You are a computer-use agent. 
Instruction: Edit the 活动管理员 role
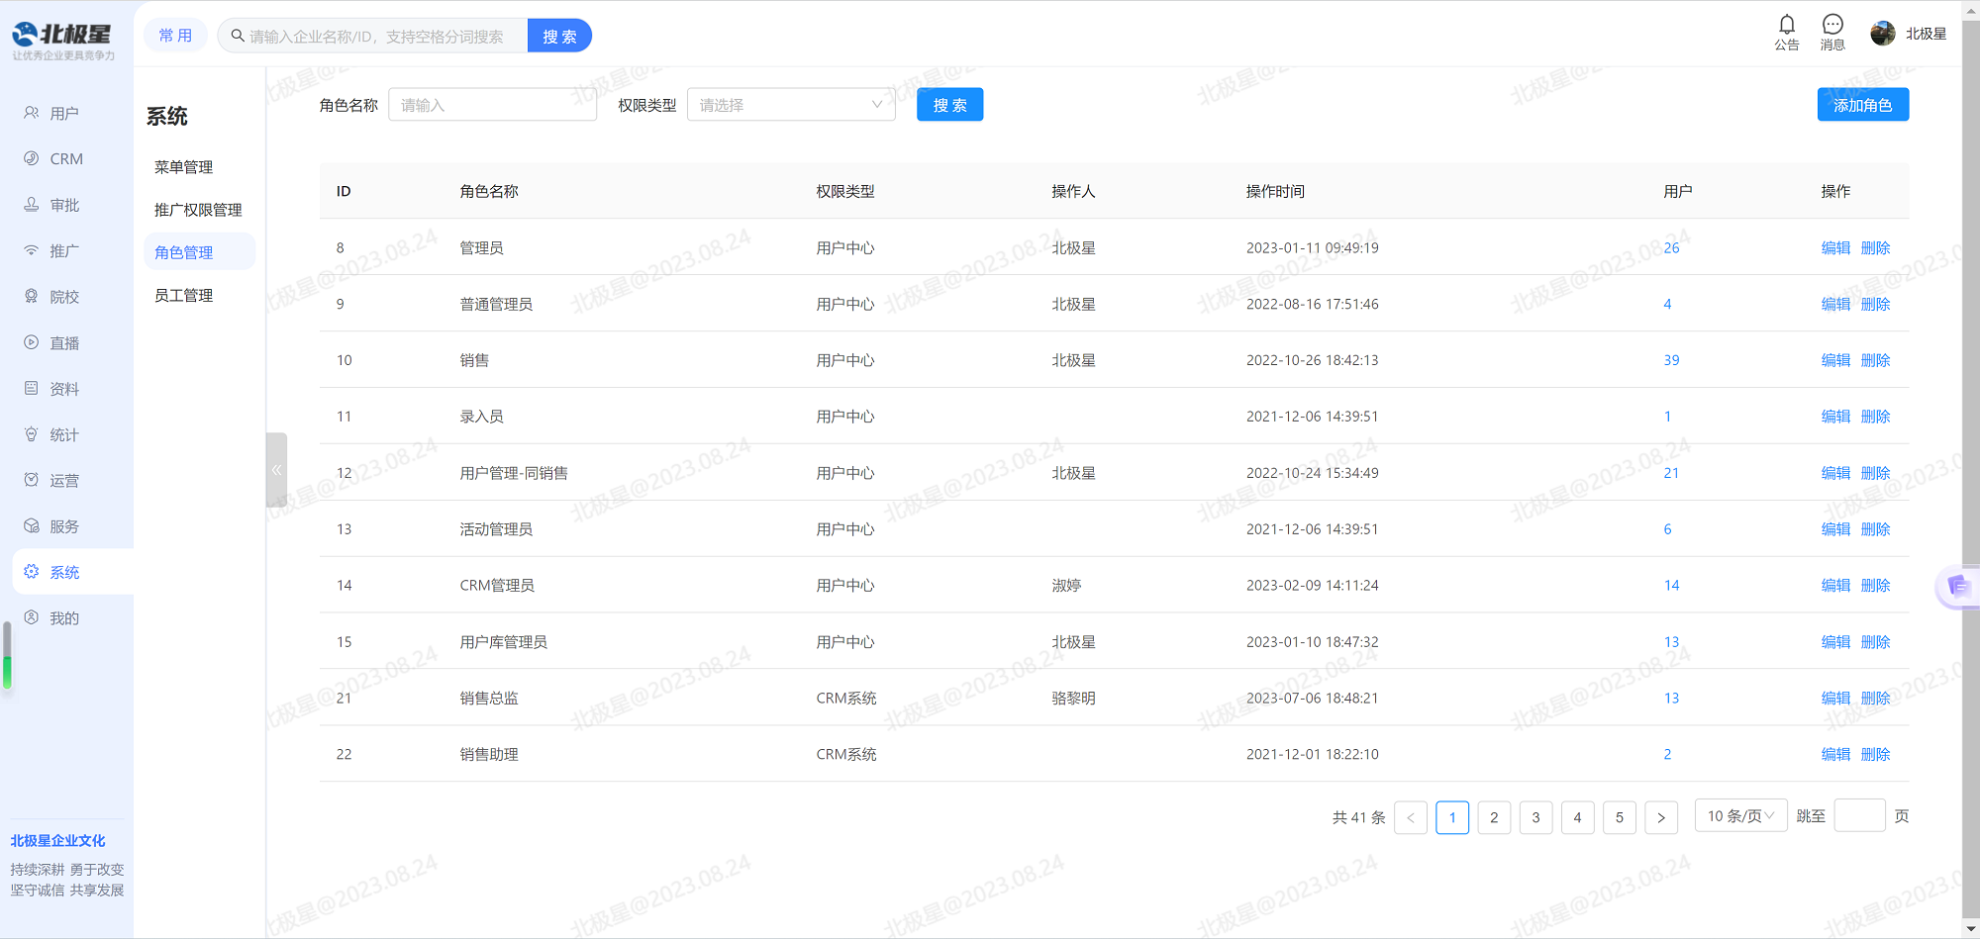pyautogui.click(x=1835, y=529)
